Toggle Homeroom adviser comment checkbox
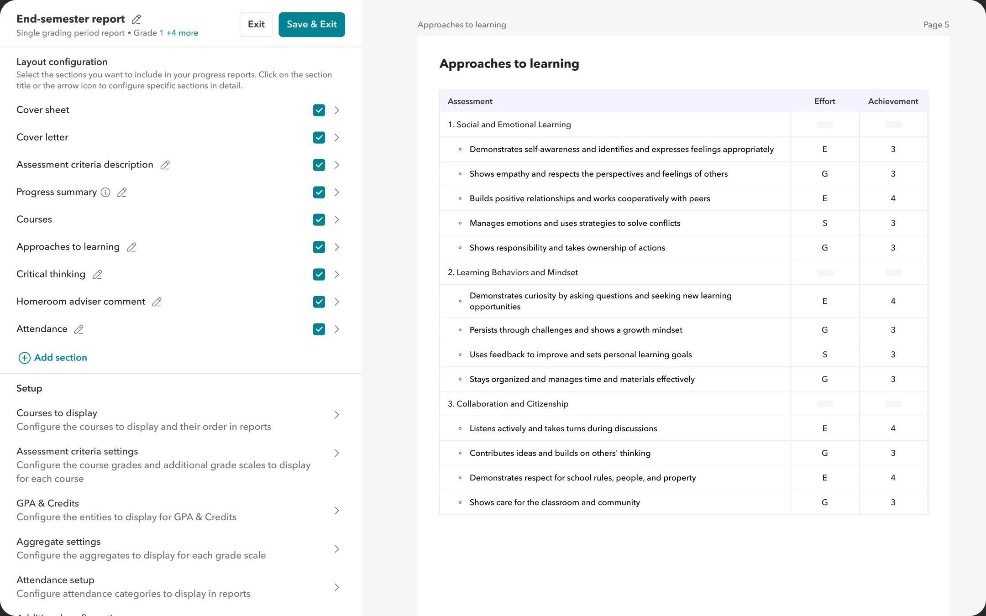The width and height of the screenshot is (986, 616). pyautogui.click(x=319, y=302)
